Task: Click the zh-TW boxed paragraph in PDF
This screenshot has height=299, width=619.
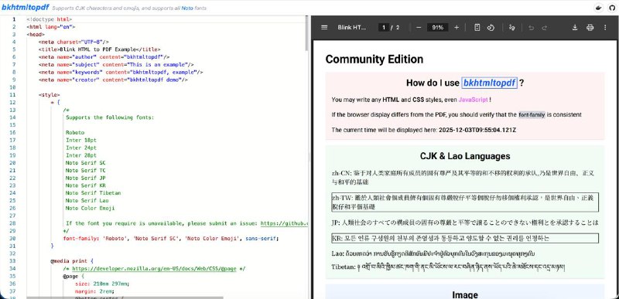Action: [465, 202]
